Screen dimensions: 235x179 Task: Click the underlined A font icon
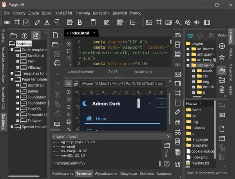[x=47, y=22]
